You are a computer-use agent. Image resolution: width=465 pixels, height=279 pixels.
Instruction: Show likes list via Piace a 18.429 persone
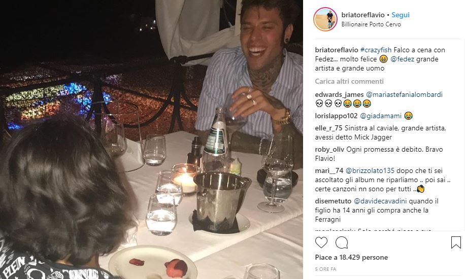(351, 258)
